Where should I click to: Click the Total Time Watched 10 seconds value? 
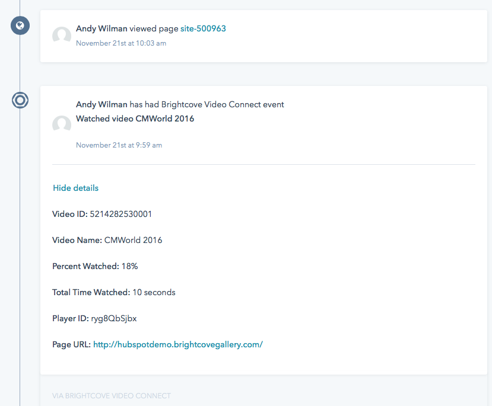(154, 292)
